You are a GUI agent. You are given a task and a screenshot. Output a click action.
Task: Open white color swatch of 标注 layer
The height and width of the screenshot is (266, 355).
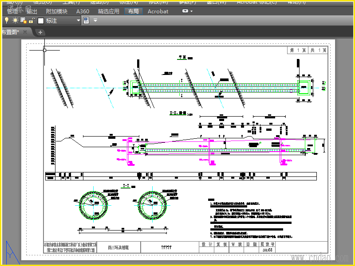(x=41, y=21)
